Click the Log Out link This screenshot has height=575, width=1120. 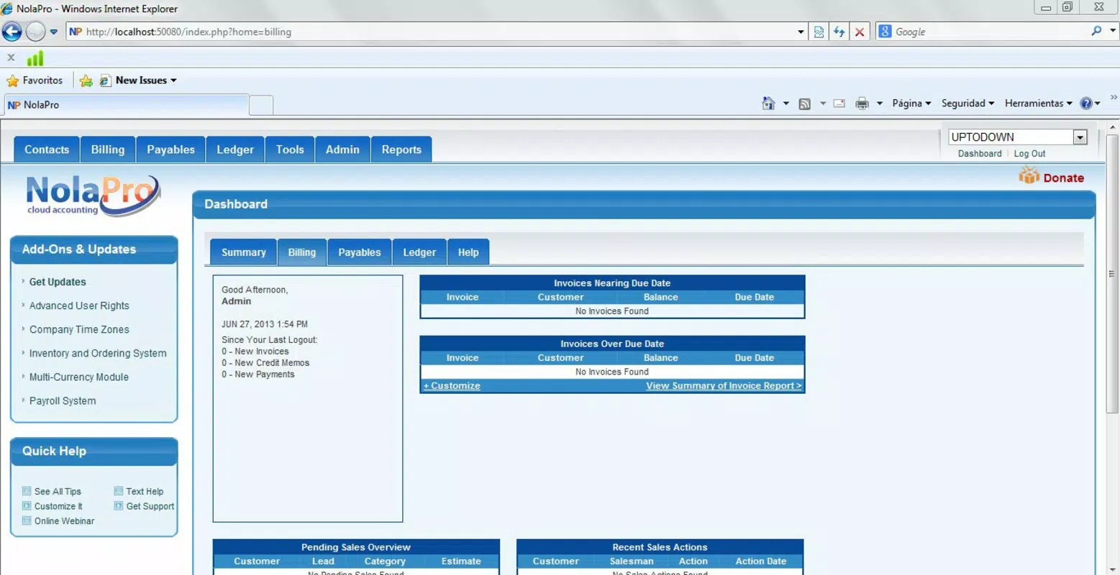pos(1029,154)
